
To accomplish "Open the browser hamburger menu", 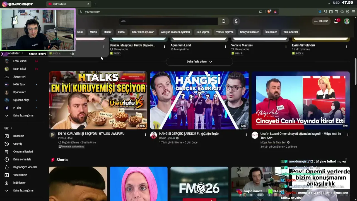I will click(x=353, y=12).
